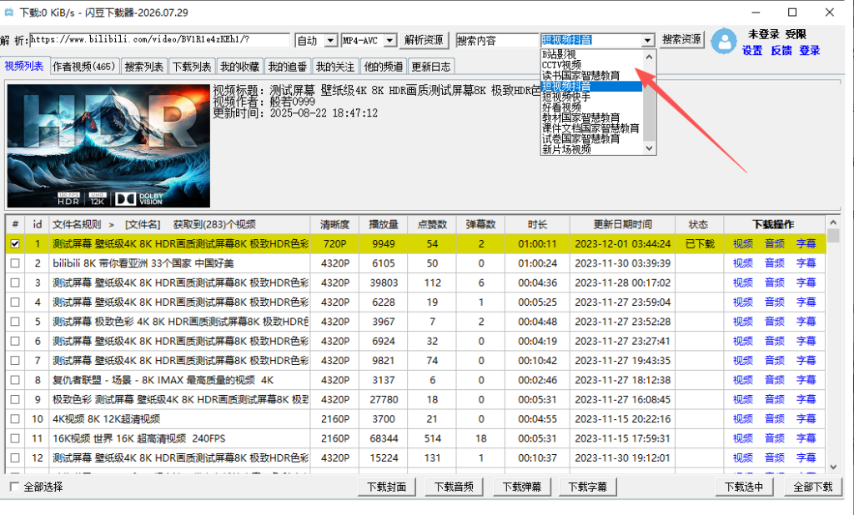Sort by 清晰度 column header
This screenshot has width=854, height=515.
334,224
